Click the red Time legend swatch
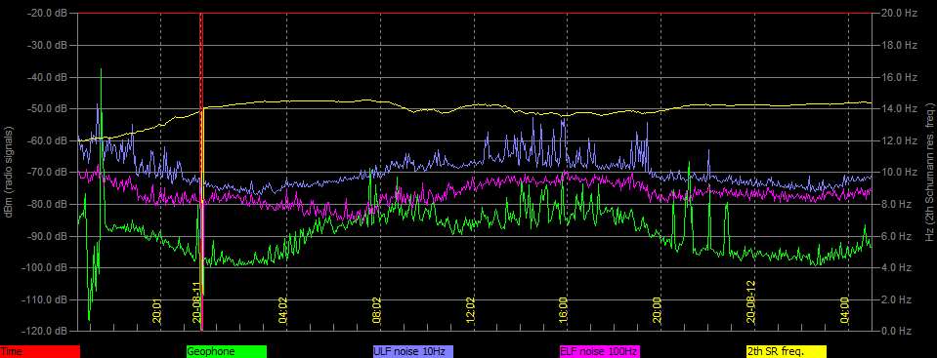The height and width of the screenshot is (358, 937). 40,352
